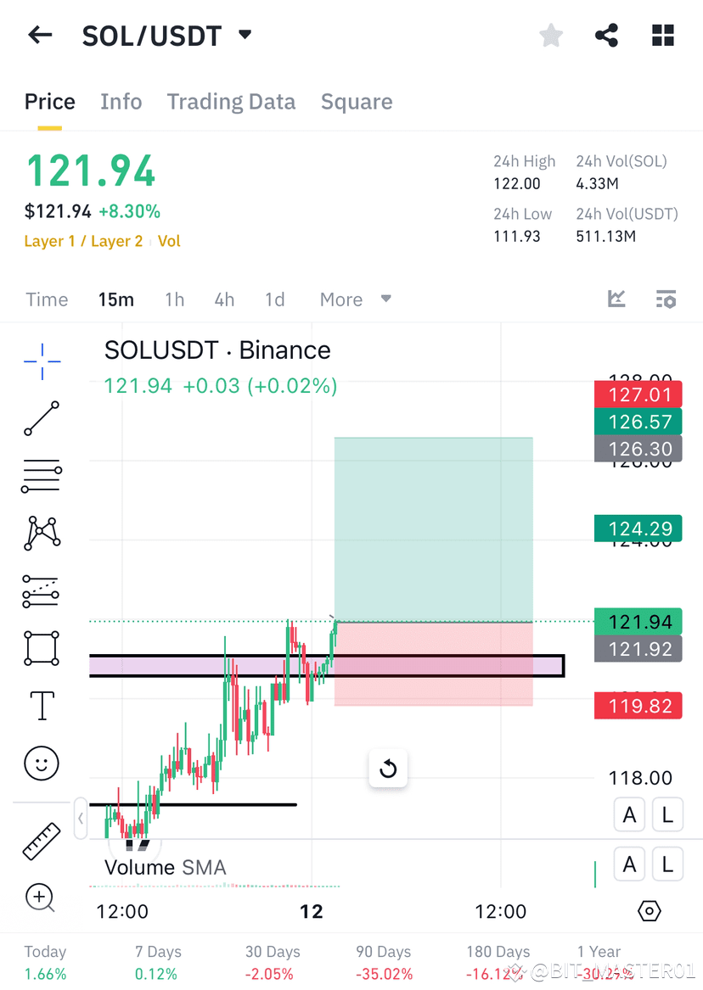Toggle favorite star for SOL/USDT
The image size is (703, 990).
click(x=550, y=36)
